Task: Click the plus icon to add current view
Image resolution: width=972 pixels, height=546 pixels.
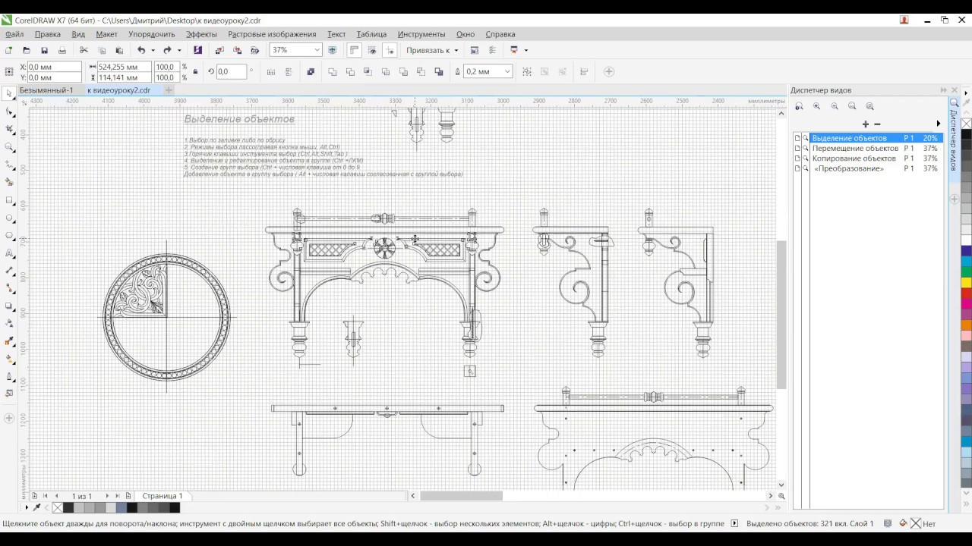Action: point(865,124)
